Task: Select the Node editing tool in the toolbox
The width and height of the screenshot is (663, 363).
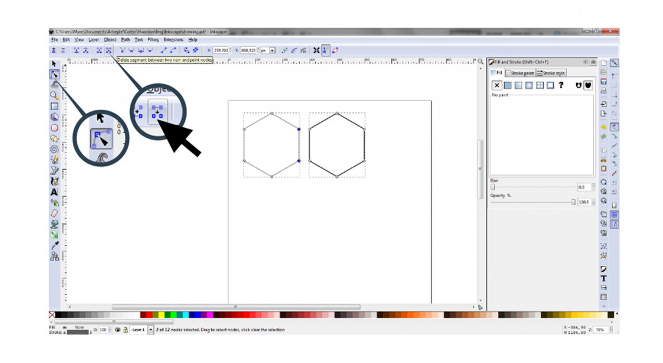Action: (x=54, y=75)
